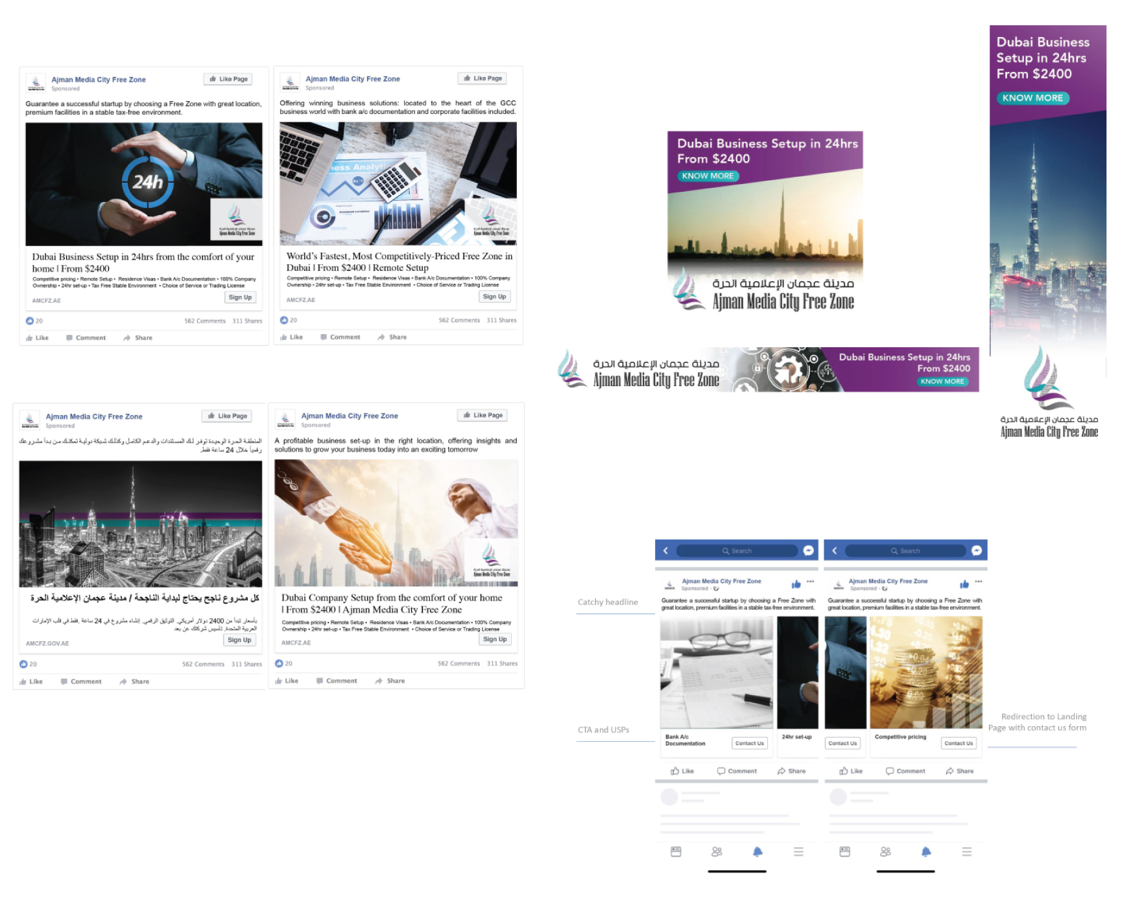
Task: Click Sign Up on the 24h Dubai Business Setup ad
Action: (x=239, y=297)
